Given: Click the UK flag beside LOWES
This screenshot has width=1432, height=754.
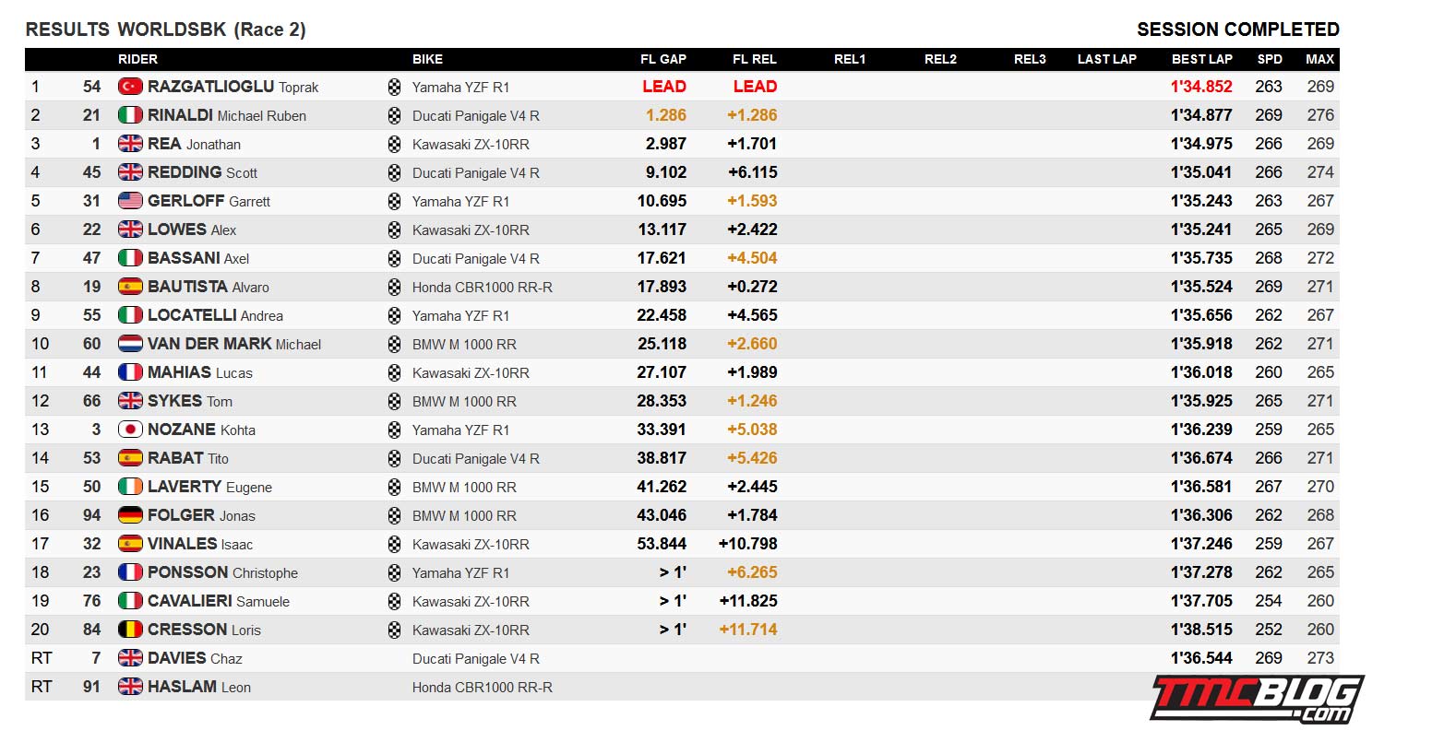Looking at the screenshot, I should tap(130, 230).
